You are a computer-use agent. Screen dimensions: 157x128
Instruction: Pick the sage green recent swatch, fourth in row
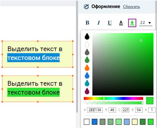tap(111, 122)
